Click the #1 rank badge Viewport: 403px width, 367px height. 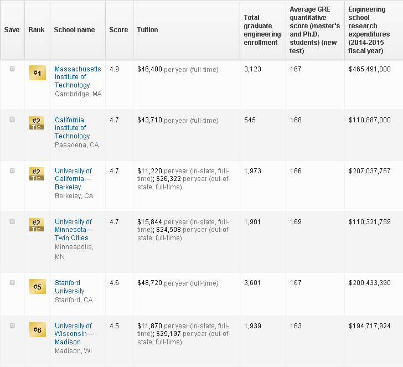[x=37, y=73]
